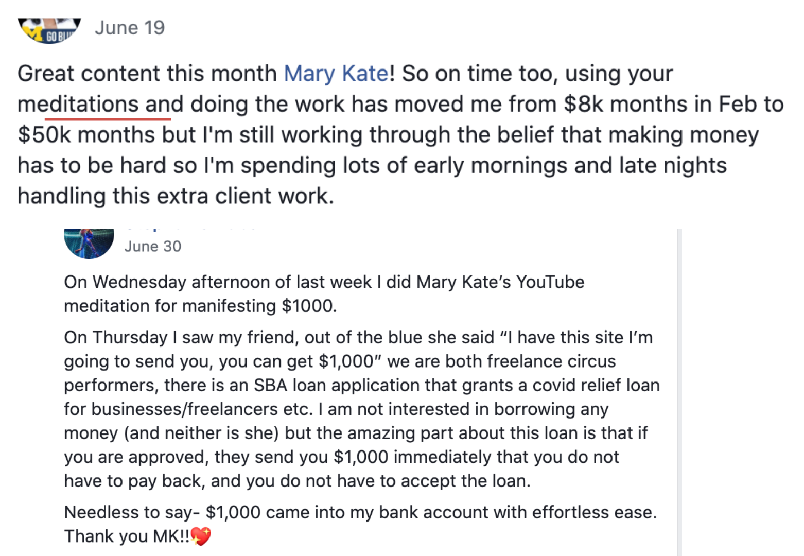
Task: Click the word Great starting the first post
Action: [46, 74]
